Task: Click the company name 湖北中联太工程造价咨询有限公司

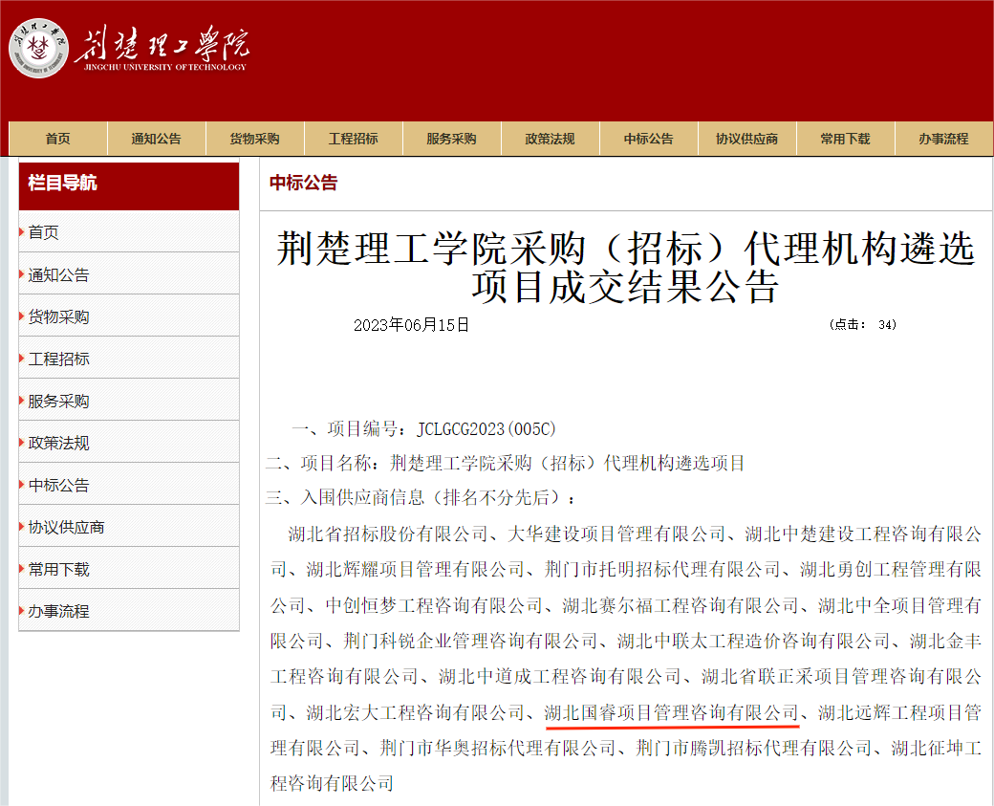Action: tap(754, 642)
